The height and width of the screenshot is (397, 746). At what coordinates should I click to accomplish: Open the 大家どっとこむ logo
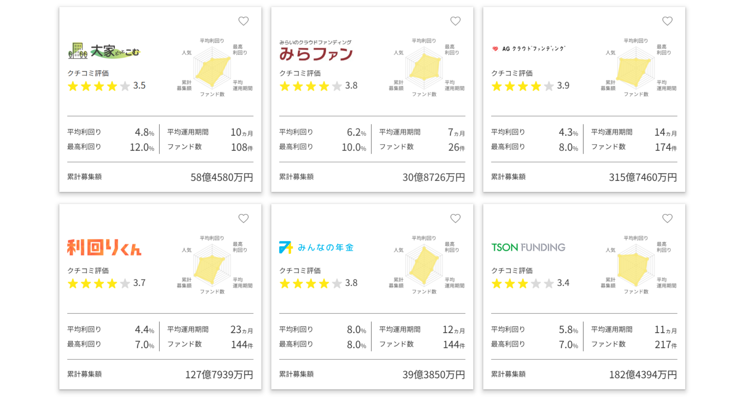104,51
